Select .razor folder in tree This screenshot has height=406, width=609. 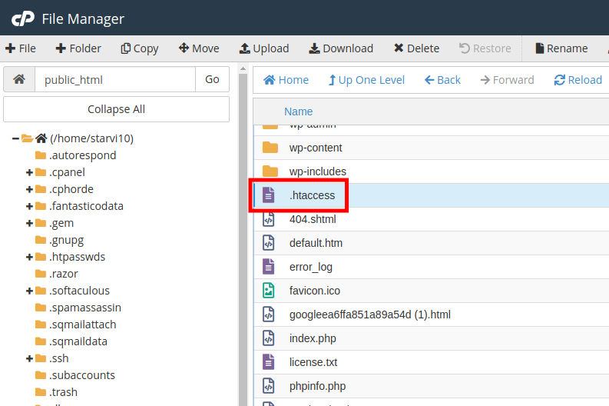coord(63,274)
